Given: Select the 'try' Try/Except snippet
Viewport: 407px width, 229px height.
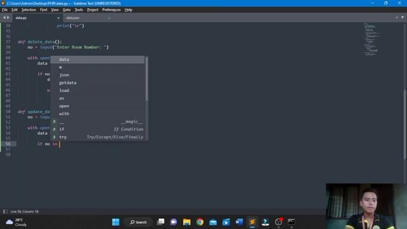Looking at the screenshot, I should (97, 137).
